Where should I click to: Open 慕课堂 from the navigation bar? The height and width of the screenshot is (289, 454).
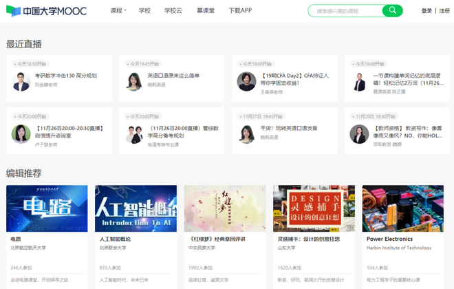coord(206,11)
